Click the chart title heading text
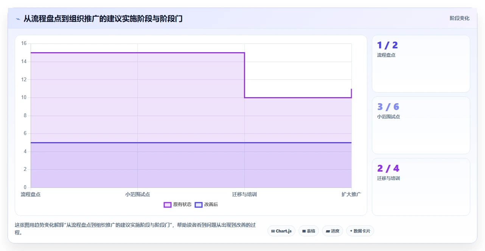The width and height of the screenshot is (485, 251). [x=103, y=19]
